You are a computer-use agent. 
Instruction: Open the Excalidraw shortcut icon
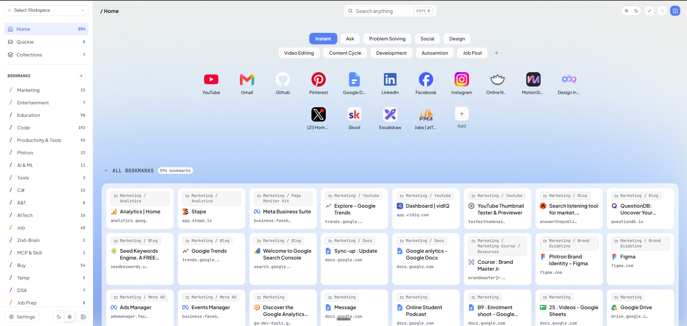(390, 114)
